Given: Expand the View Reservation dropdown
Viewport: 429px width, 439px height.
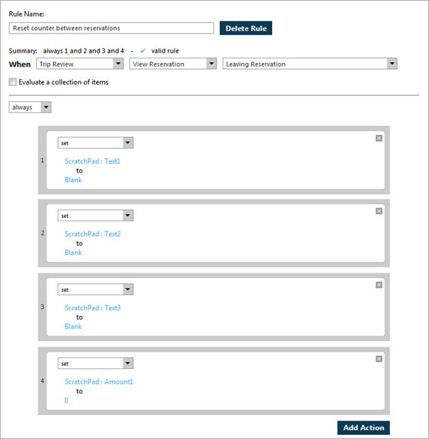Looking at the screenshot, I should pyautogui.click(x=173, y=64).
